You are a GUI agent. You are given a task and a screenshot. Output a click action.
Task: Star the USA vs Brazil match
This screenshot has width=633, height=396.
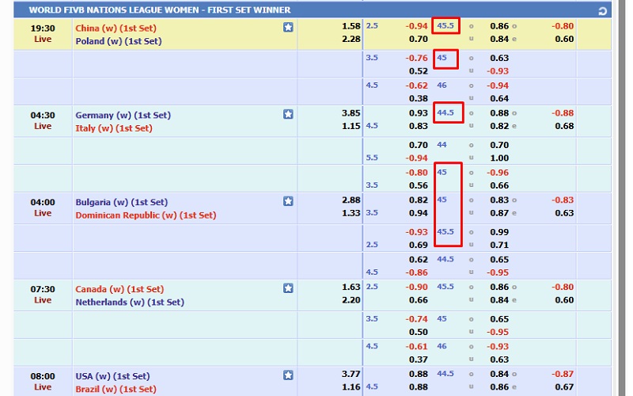pos(288,375)
